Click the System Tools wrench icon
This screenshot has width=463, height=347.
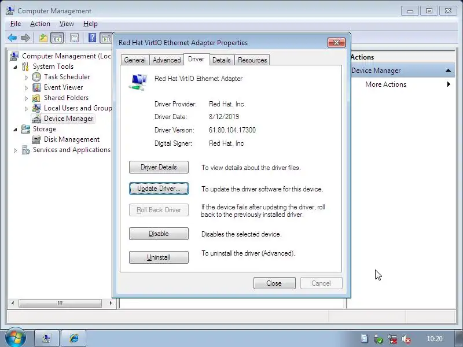point(25,67)
